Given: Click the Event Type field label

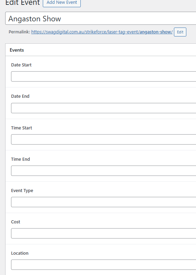Looking at the screenshot, I should coord(22,191).
